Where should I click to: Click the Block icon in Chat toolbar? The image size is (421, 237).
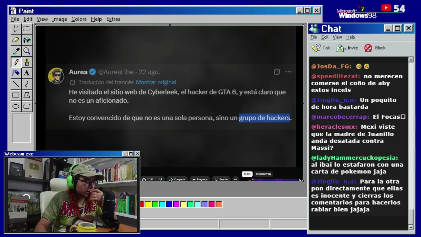pyautogui.click(x=368, y=48)
